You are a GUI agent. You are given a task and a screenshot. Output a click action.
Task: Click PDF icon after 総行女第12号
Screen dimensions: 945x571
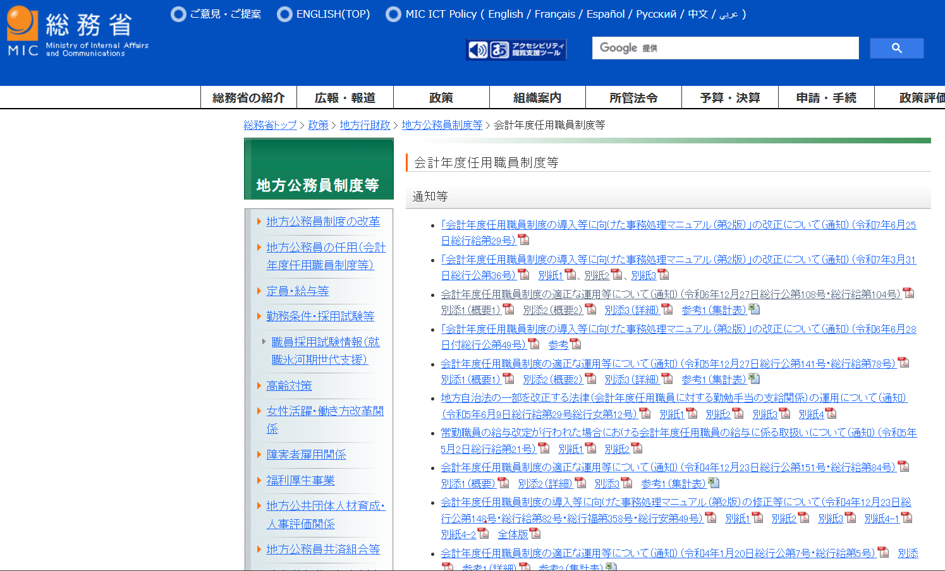645,413
